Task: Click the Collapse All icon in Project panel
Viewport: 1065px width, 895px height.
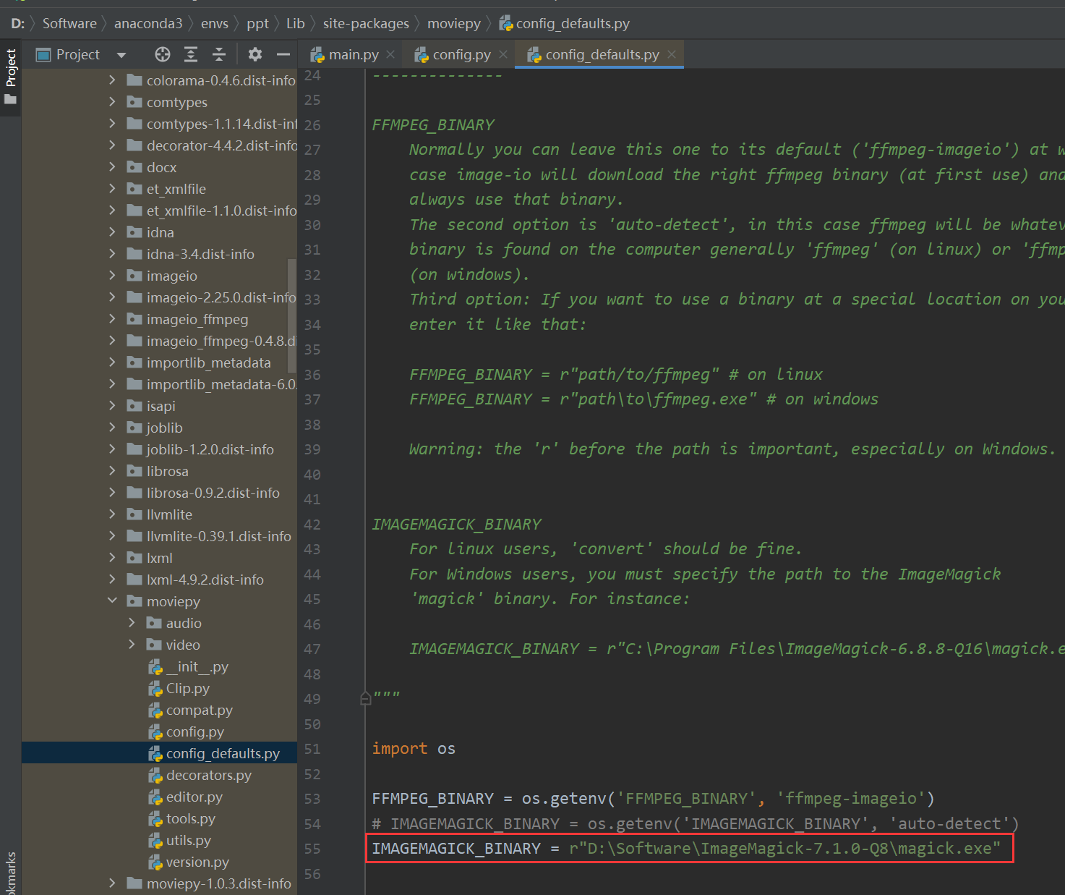Action: (219, 54)
